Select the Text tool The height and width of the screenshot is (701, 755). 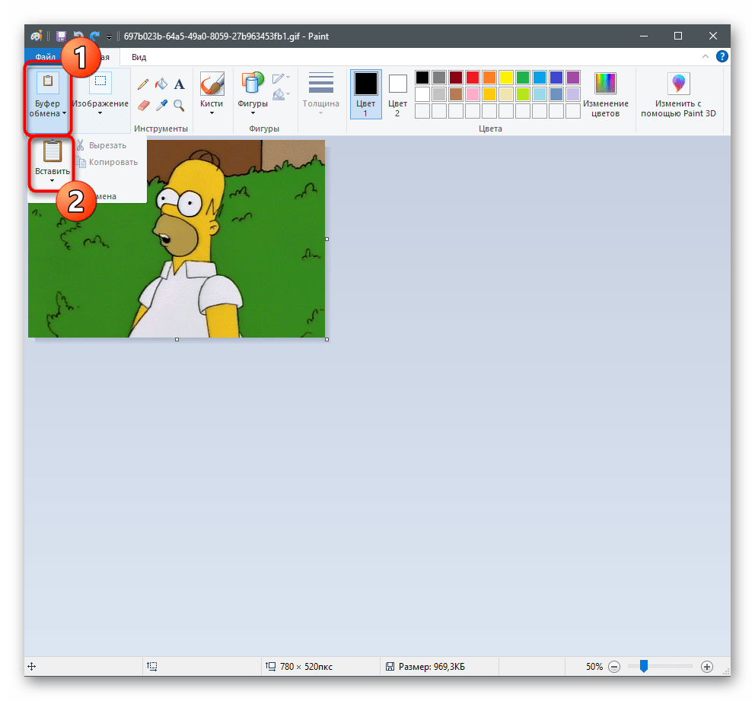(x=180, y=84)
